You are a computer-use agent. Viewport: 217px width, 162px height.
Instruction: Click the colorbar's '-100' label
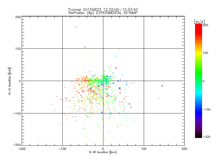[206, 109]
